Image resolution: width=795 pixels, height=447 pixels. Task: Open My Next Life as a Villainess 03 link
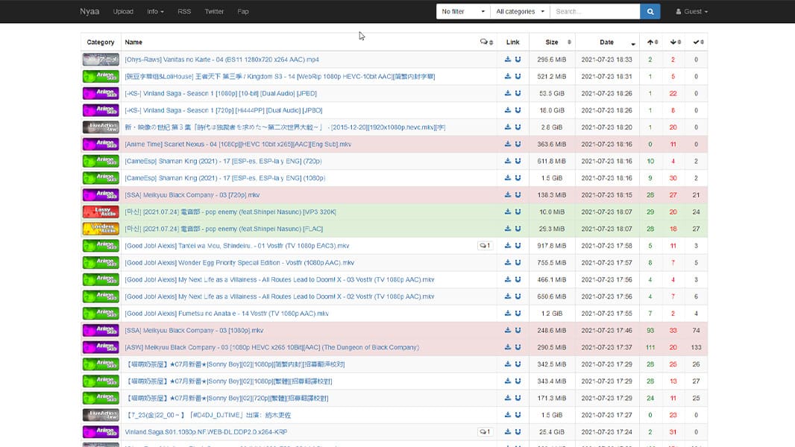pyautogui.click(x=280, y=279)
